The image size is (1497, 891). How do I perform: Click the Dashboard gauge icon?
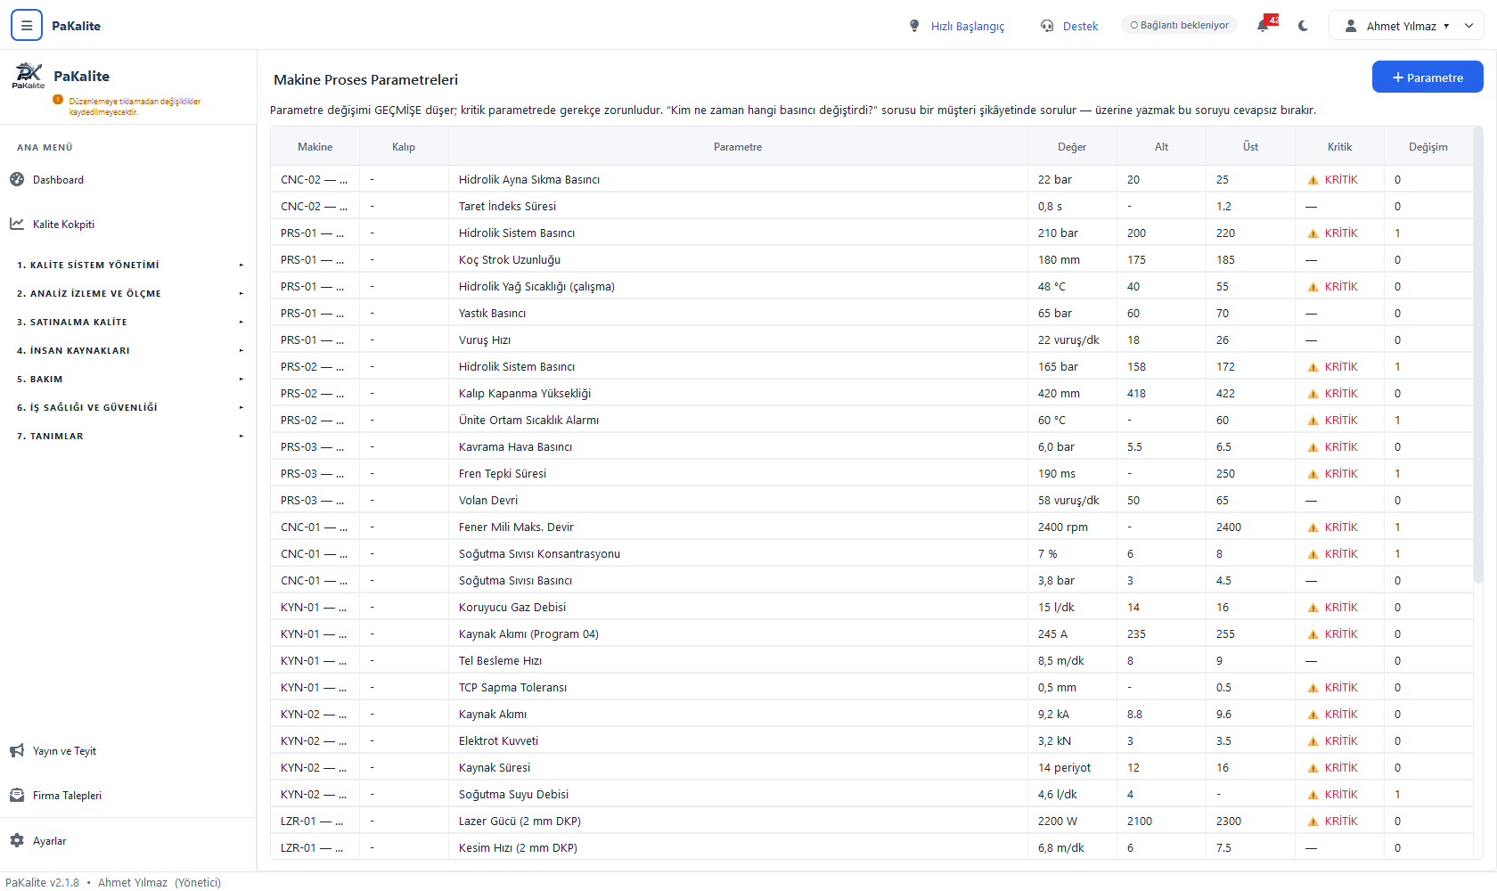(17, 179)
